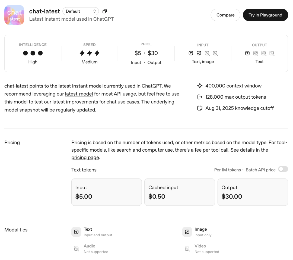
Task: Click the chat-latest model title
Action: click(x=44, y=11)
